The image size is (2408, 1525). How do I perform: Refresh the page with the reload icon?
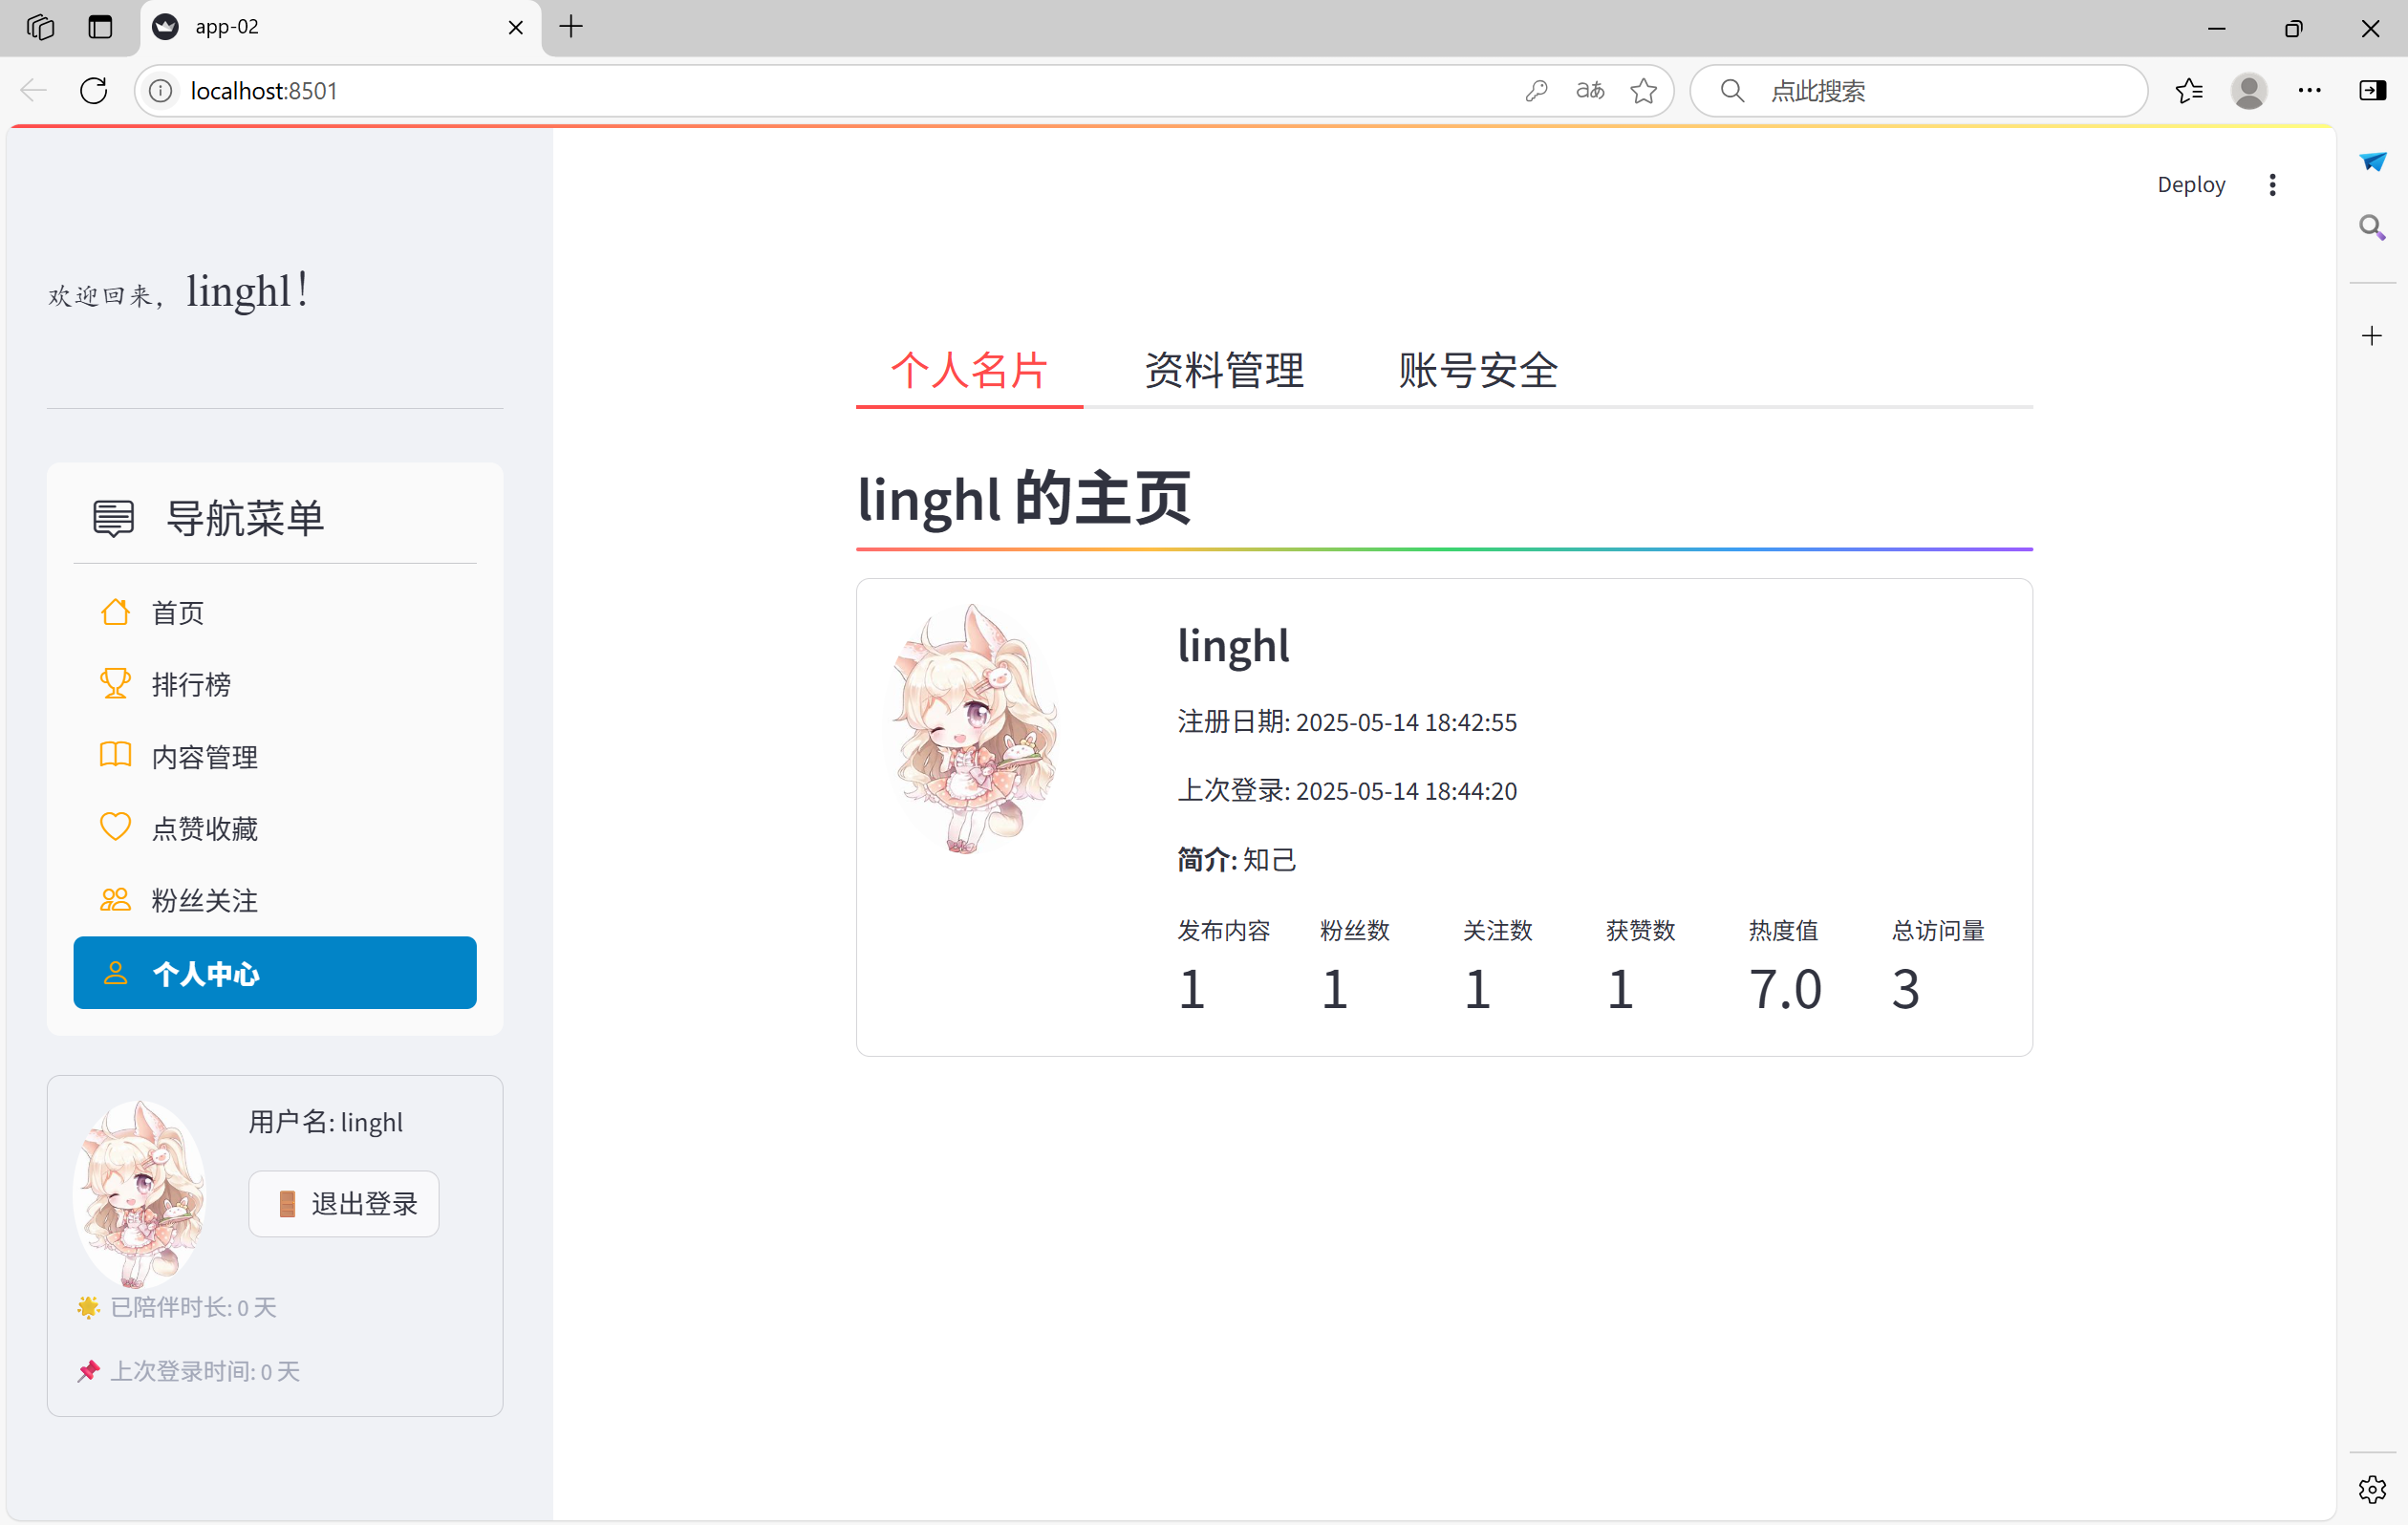point(94,91)
